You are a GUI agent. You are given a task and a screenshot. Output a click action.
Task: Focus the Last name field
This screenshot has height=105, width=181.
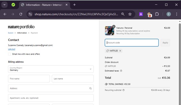[x=73, y=78]
